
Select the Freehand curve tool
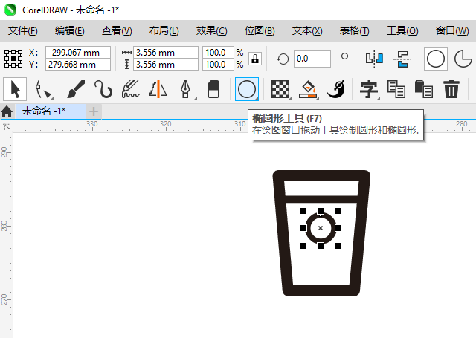coord(103,89)
